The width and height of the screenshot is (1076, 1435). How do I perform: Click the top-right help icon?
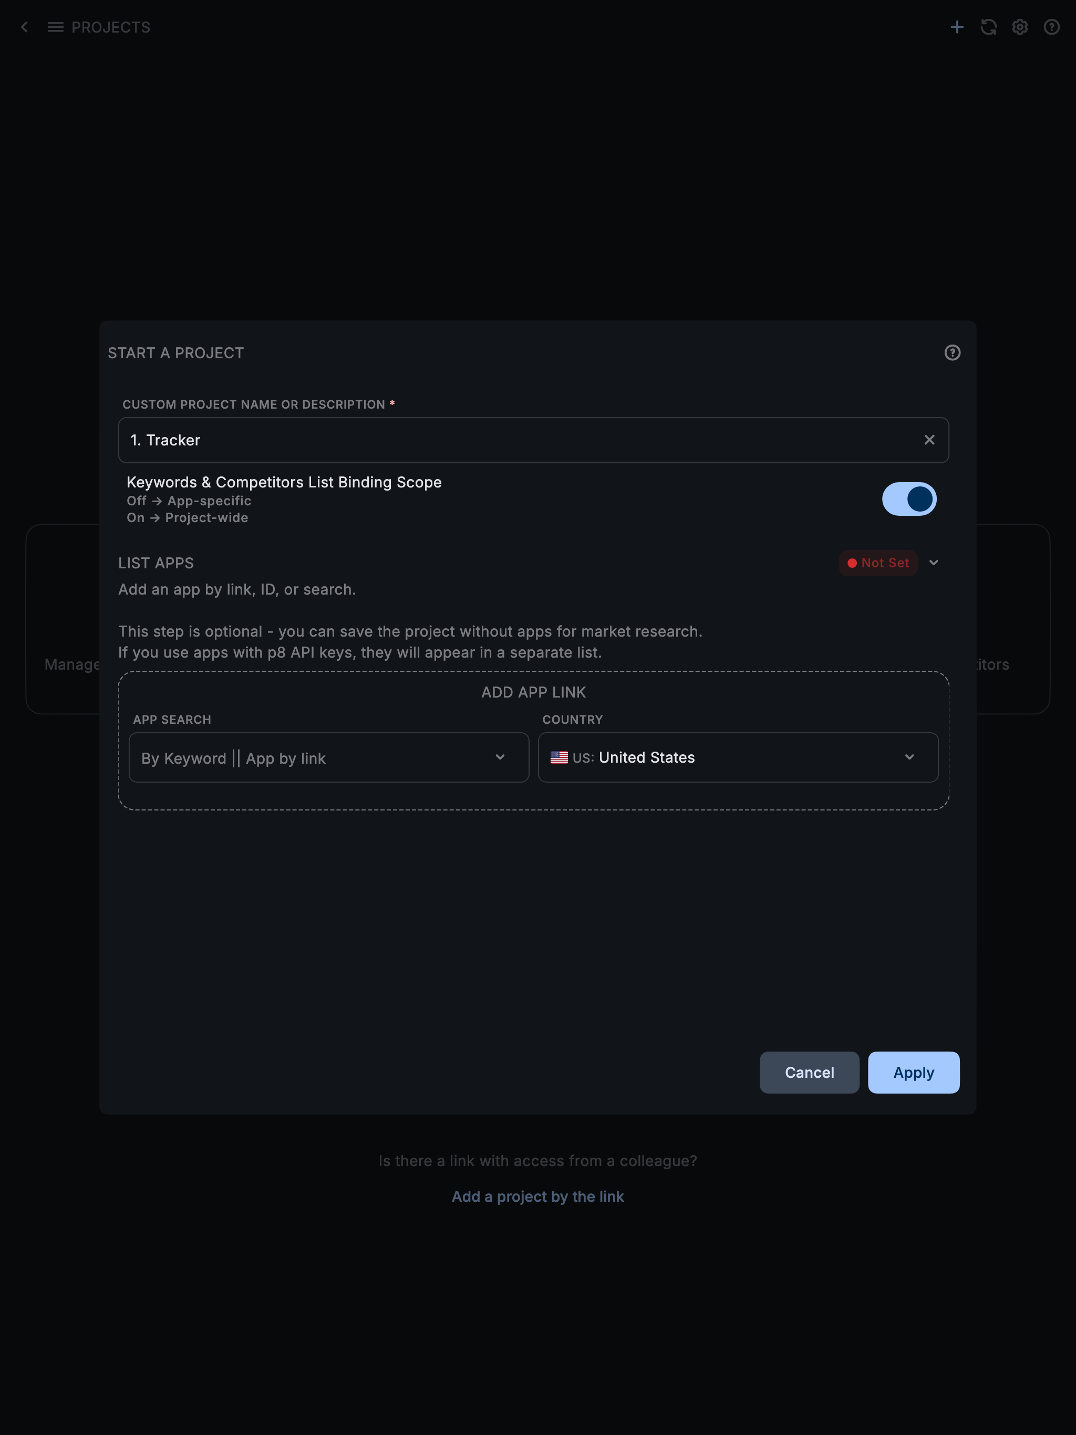click(1051, 27)
